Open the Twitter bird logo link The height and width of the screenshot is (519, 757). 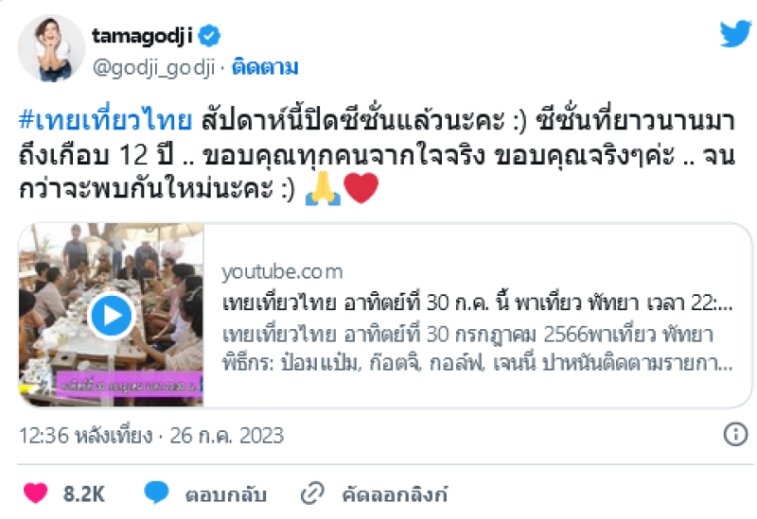(735, 34)
